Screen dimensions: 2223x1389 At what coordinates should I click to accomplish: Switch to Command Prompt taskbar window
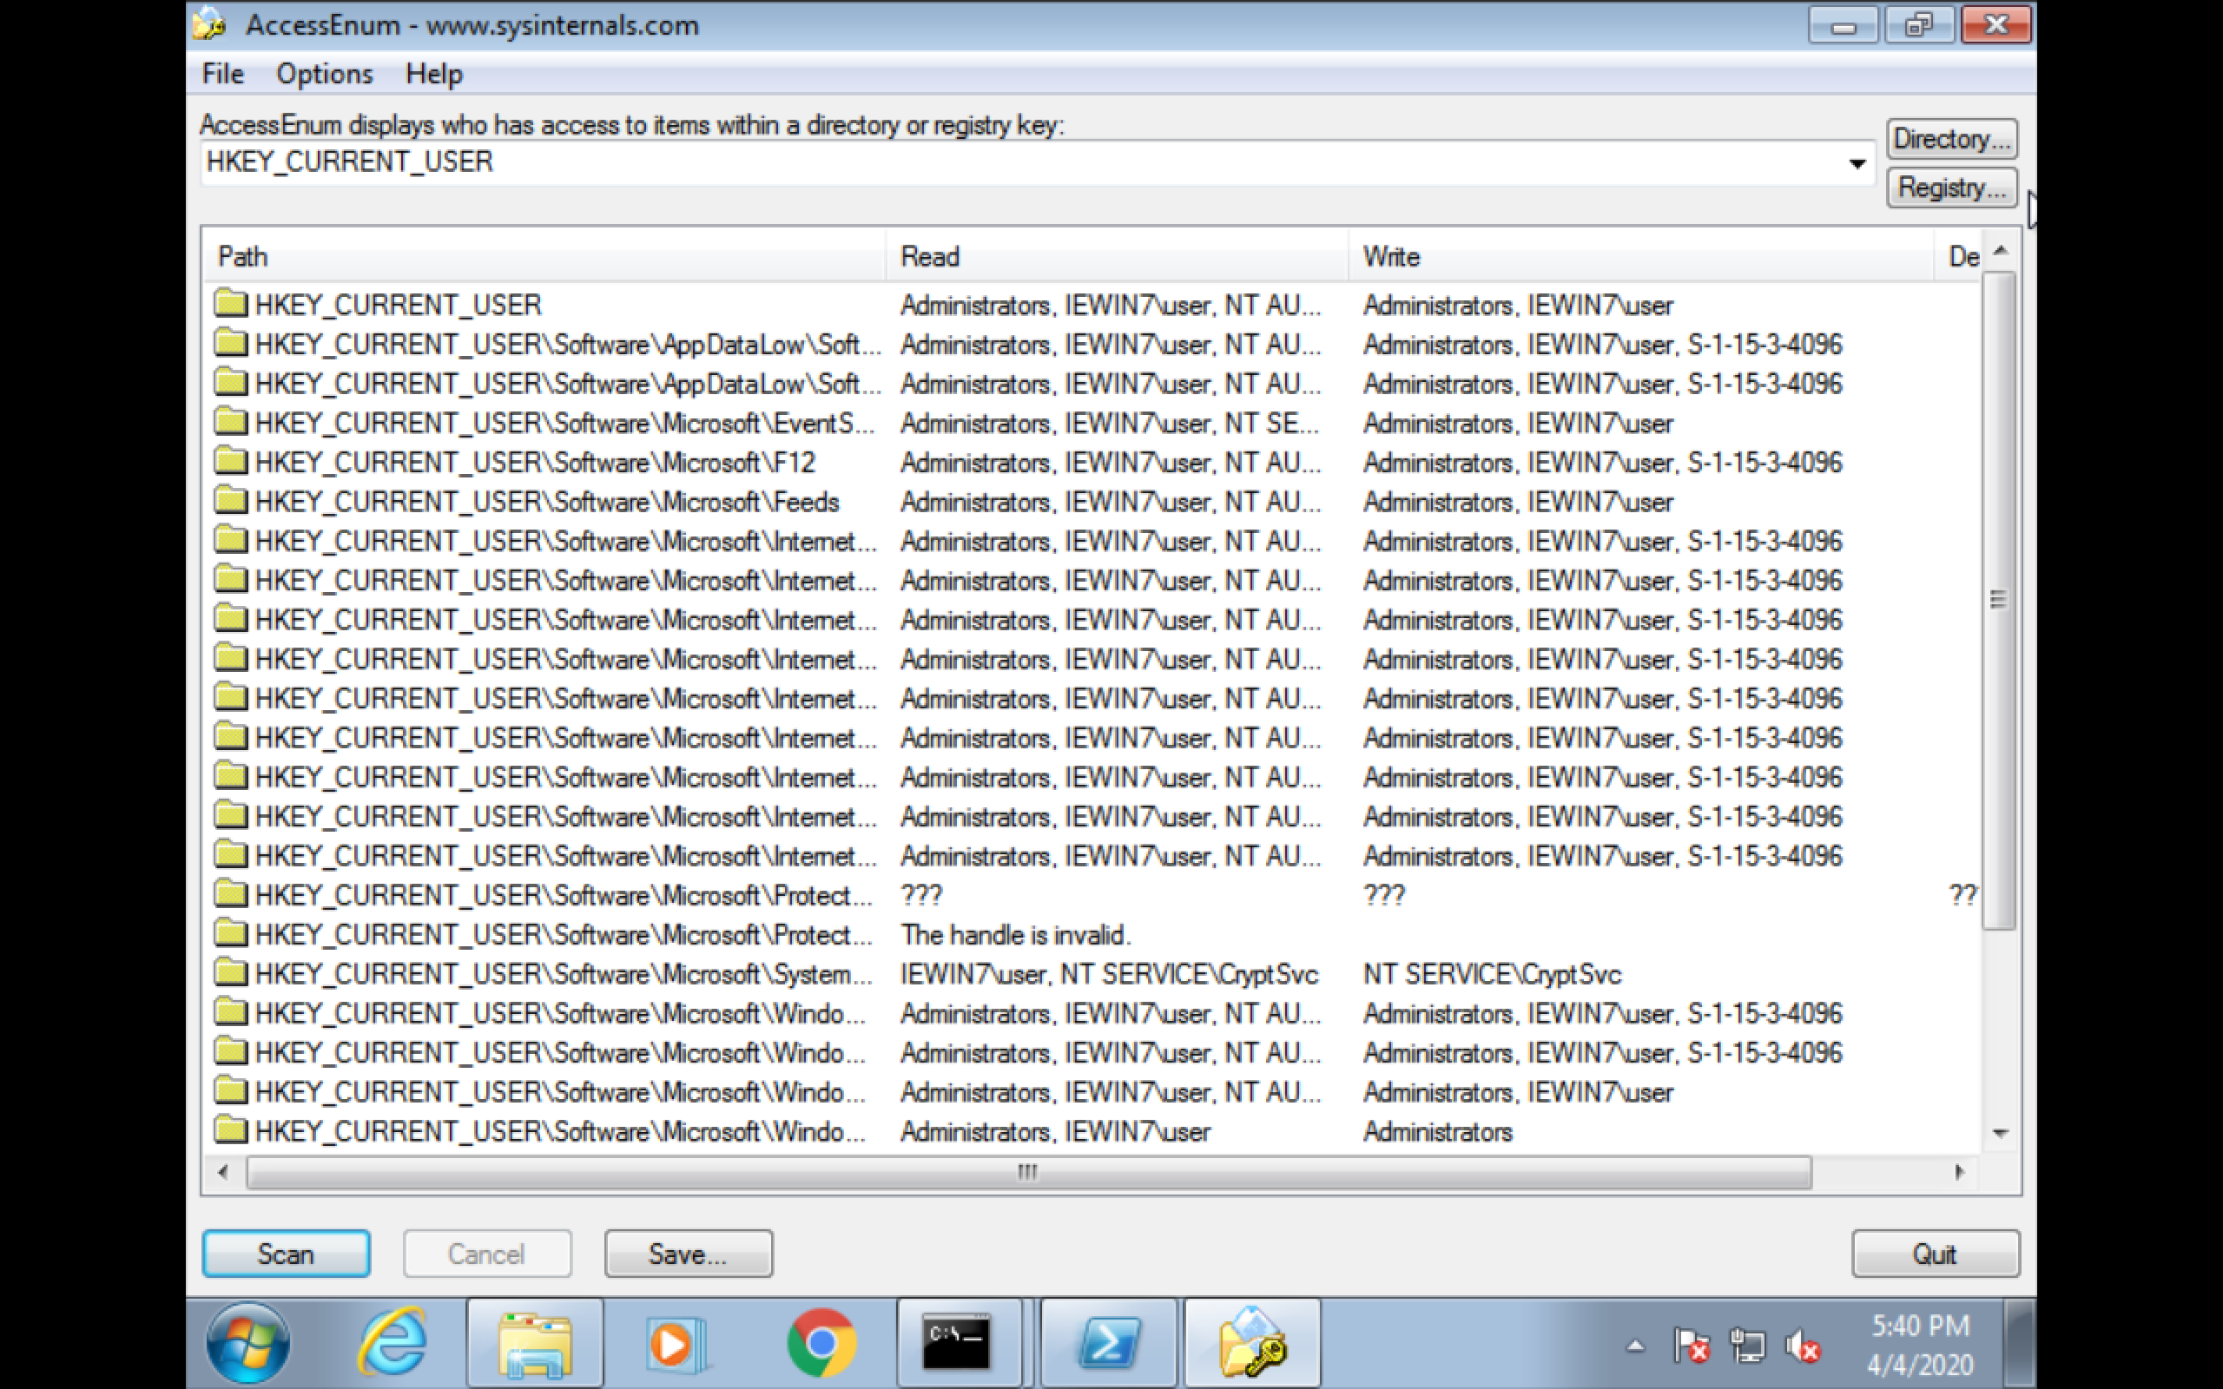[959, 1342]
